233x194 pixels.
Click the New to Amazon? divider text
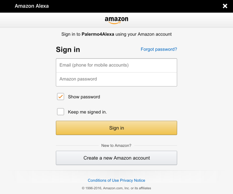(x=116, y=145)
